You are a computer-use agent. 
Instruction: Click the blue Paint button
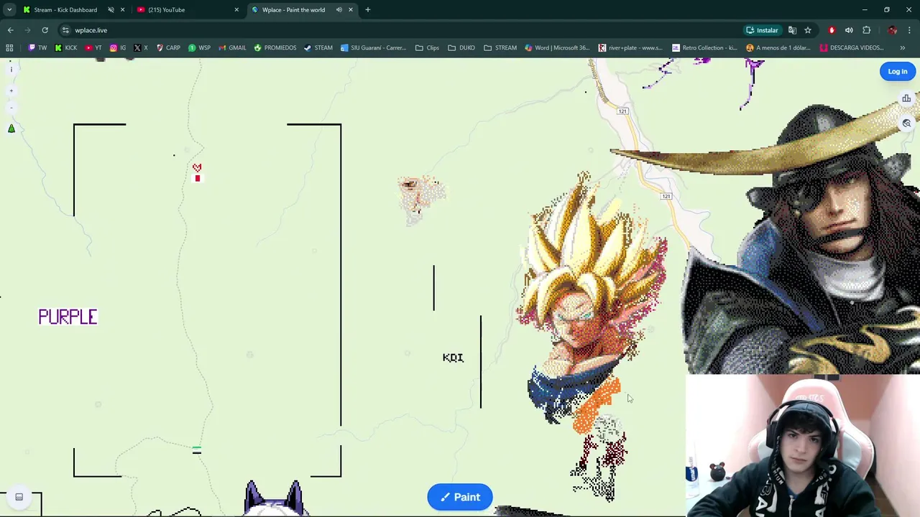pyautogui.click(x=460, y=497)
